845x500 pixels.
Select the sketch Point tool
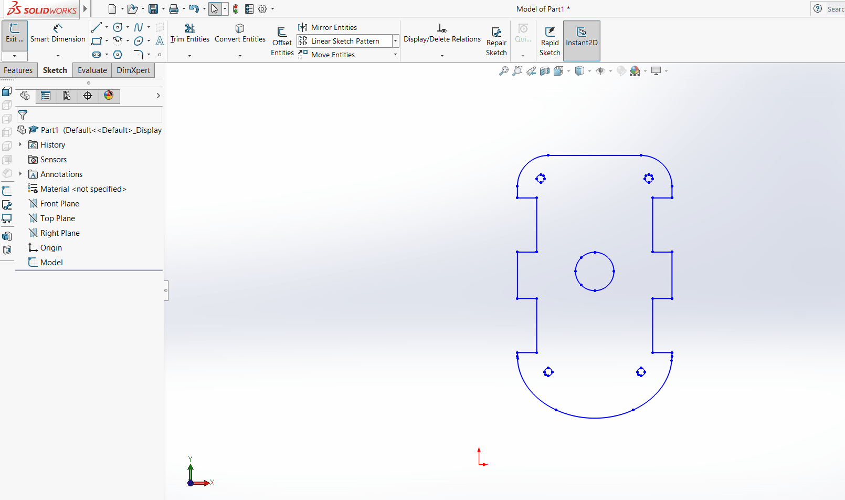(160, 55)
